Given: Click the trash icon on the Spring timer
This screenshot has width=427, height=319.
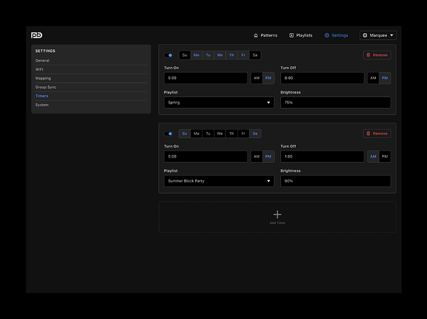Looking at the screenshot, I should tap(368, 55).
